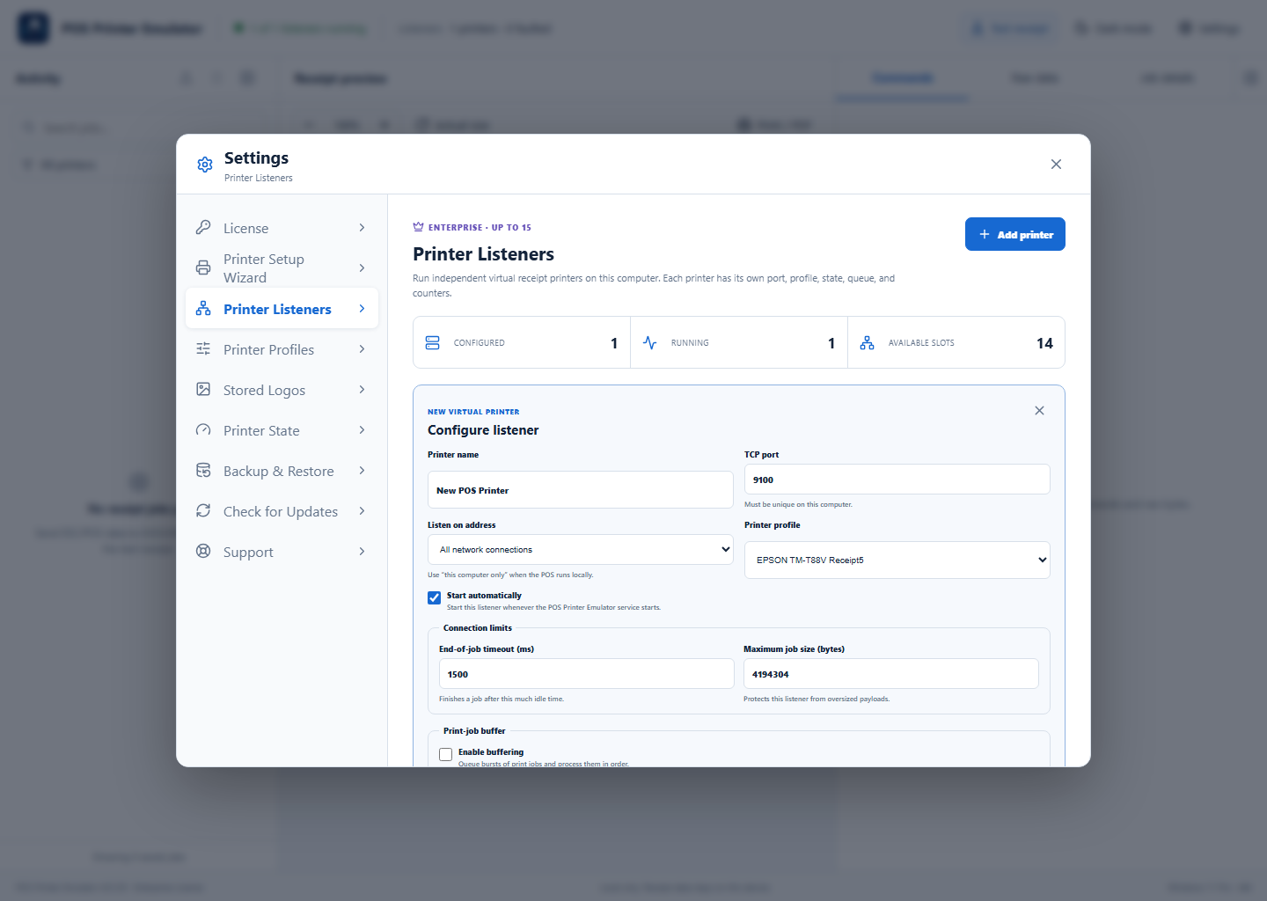
Task: Click the database icon beside Backup & Restore
Action: point(203,471)
